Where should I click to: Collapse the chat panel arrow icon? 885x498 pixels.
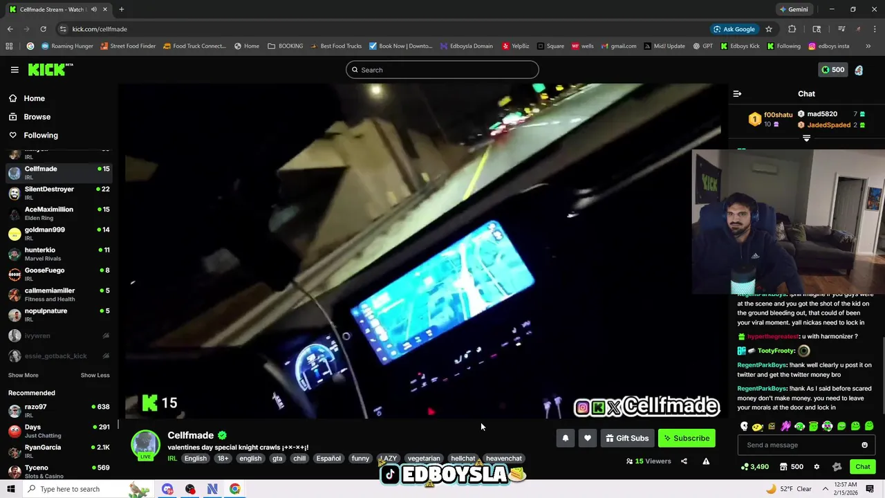(737, 93)
